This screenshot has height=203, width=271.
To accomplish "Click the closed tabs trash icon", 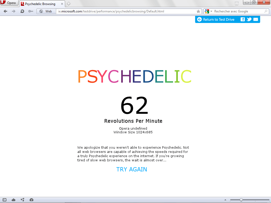I will 237,3.
